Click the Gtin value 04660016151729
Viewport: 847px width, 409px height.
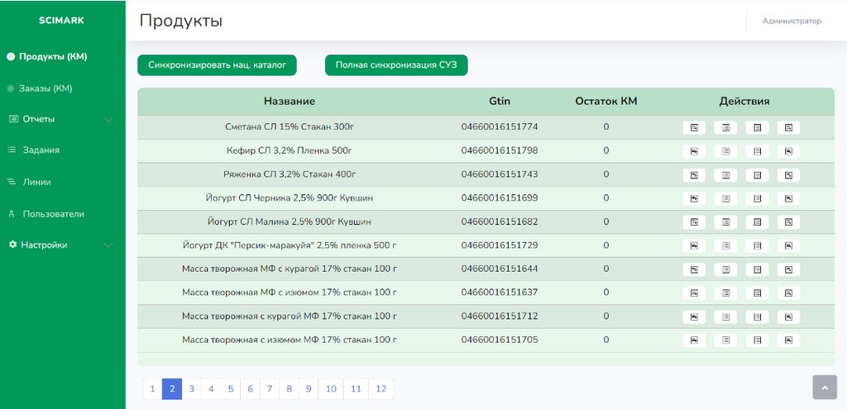[500, 245]
